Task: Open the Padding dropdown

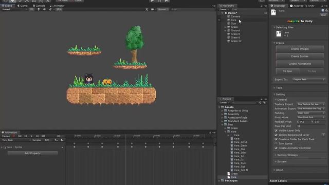Action: [310, 113]
